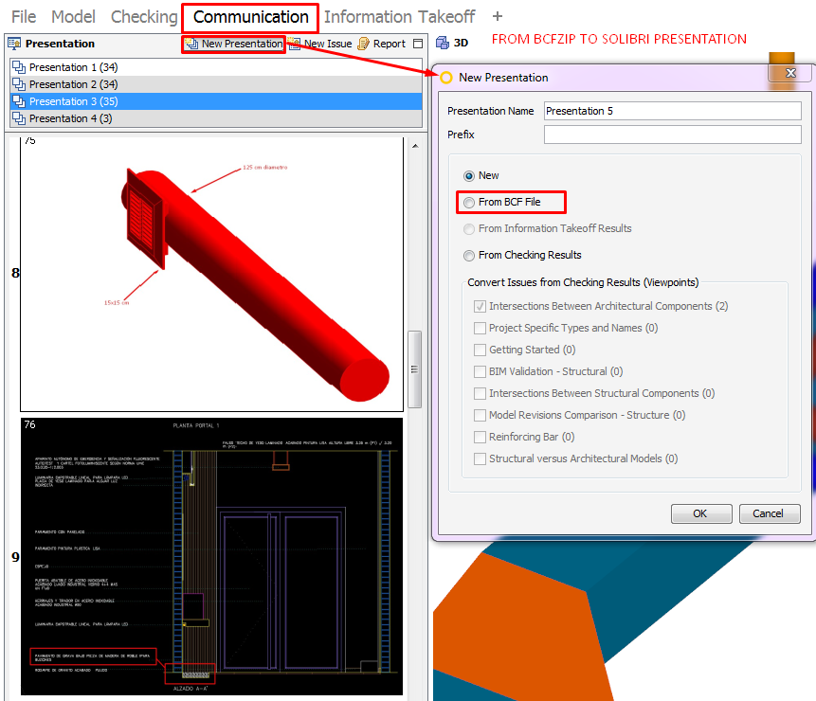Click icon beside Presentation 1
Viewport: 816px width, 701px height.
tap(19, 67)
